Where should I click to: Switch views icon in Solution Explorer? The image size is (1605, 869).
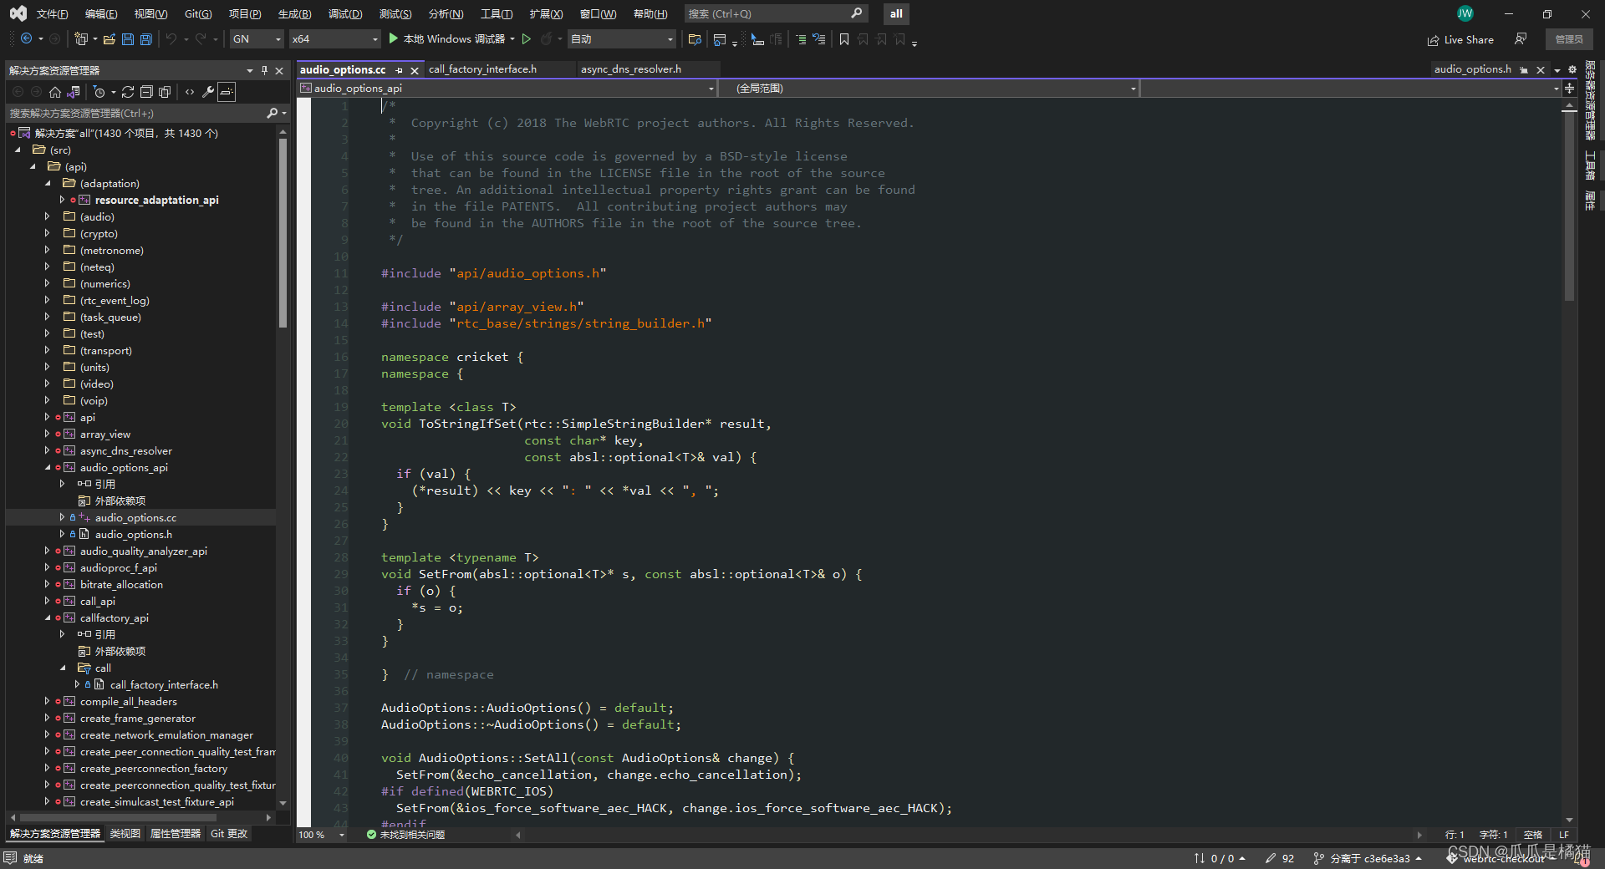74,92
